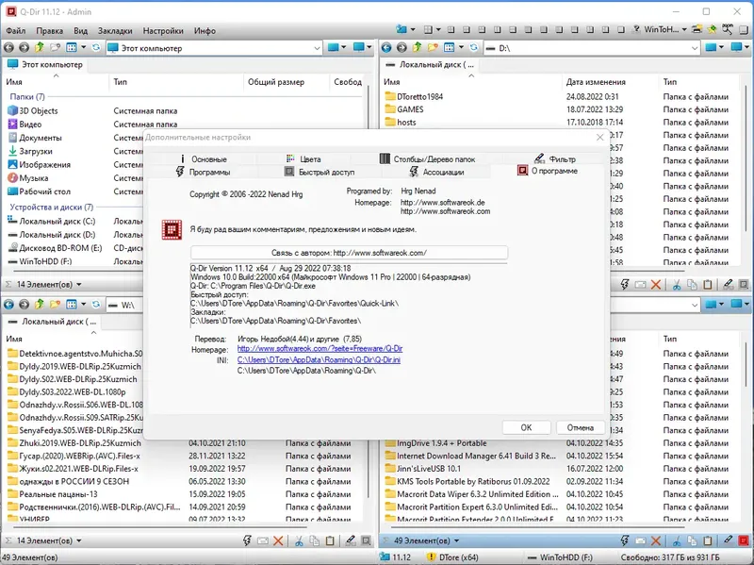Switch to the Ассоциации tab
The width and height of the screenshot is (754, 565).
(x=436, y=172)
